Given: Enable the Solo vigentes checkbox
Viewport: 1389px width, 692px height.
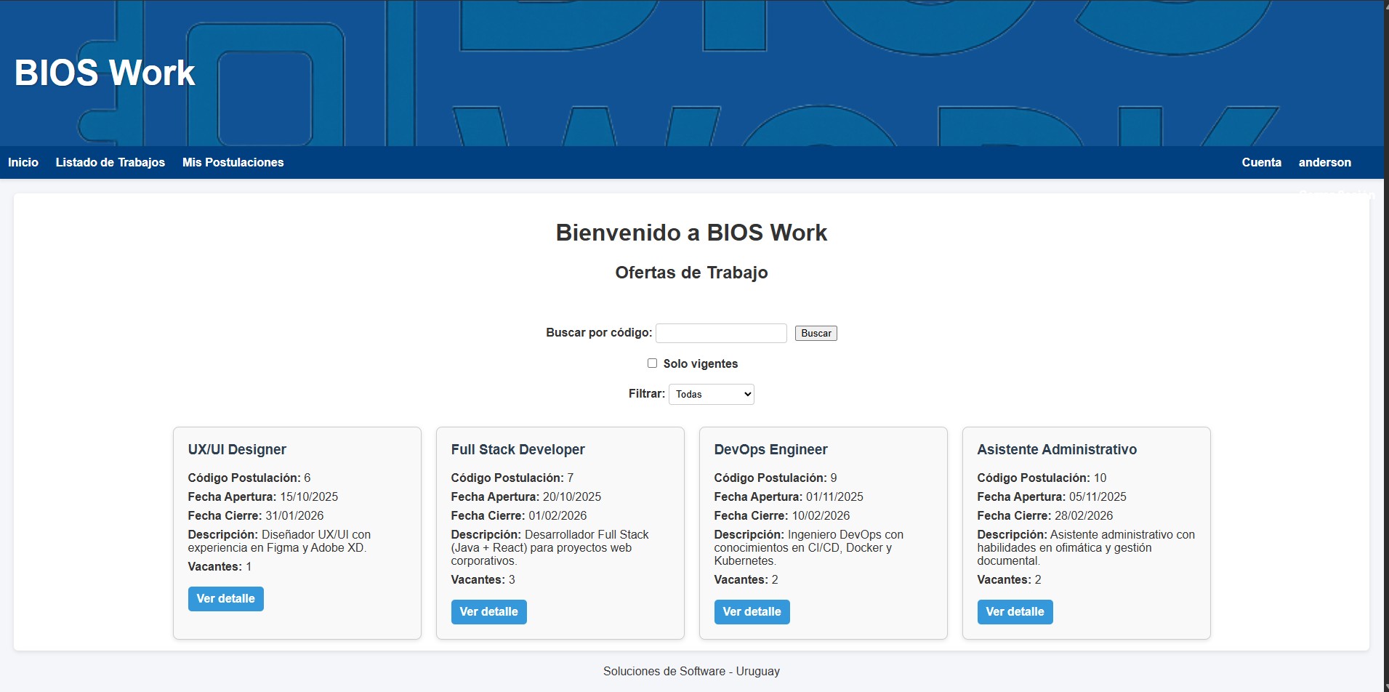Looking at the screenshot, I should 652,363.
